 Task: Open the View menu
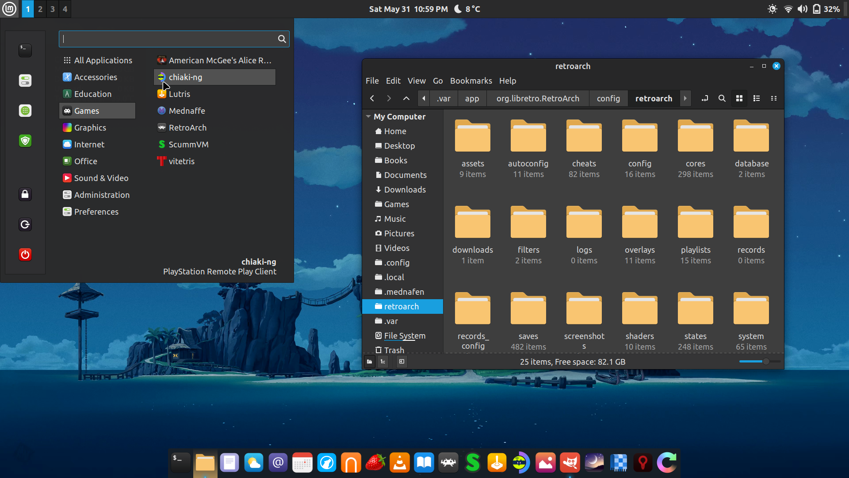click(417, 81)
